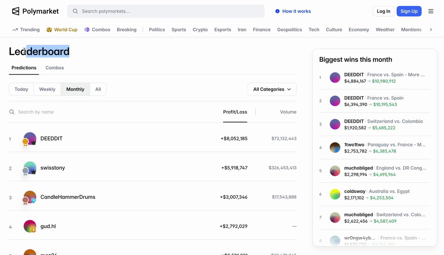Open CandleHammerDrums' avatar
The image size is (444, 255).
[30, 197]
